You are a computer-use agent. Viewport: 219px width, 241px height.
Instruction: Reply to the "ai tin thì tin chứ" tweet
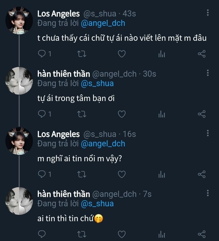click(42, 234)
